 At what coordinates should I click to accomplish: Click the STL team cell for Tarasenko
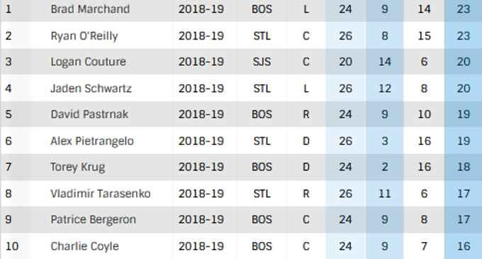262,194
